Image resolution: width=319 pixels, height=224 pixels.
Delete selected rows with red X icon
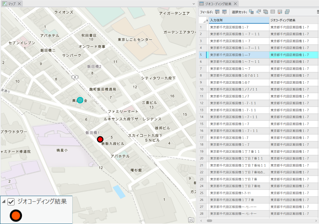tap(280, 12)
